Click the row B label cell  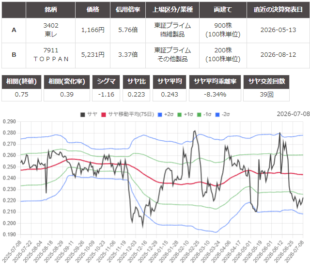click(x=14, y=55)
